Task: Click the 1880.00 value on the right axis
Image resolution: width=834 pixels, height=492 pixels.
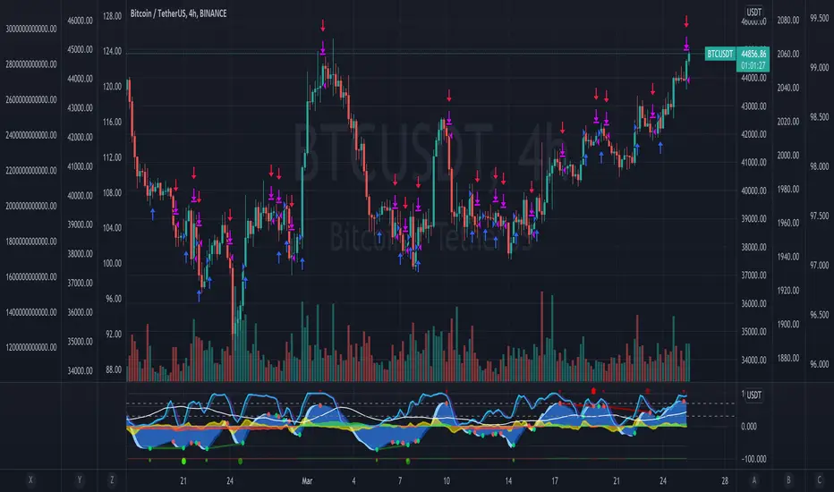Action: pos(788,358)
